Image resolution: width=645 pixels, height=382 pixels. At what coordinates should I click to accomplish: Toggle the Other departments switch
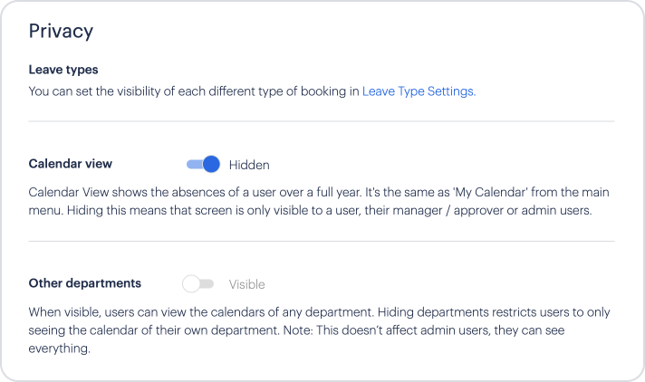[198, 284]
